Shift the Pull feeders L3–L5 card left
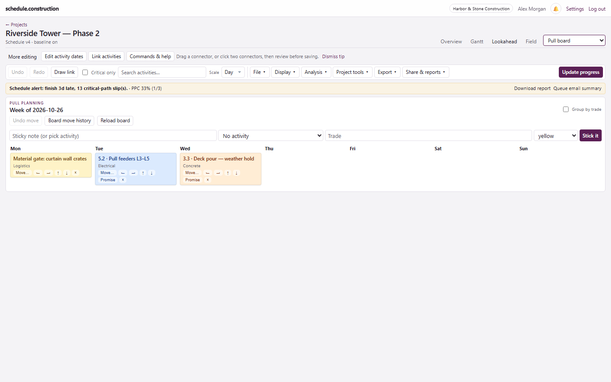This screenshot has height=382, width=611. pos(123,173)
